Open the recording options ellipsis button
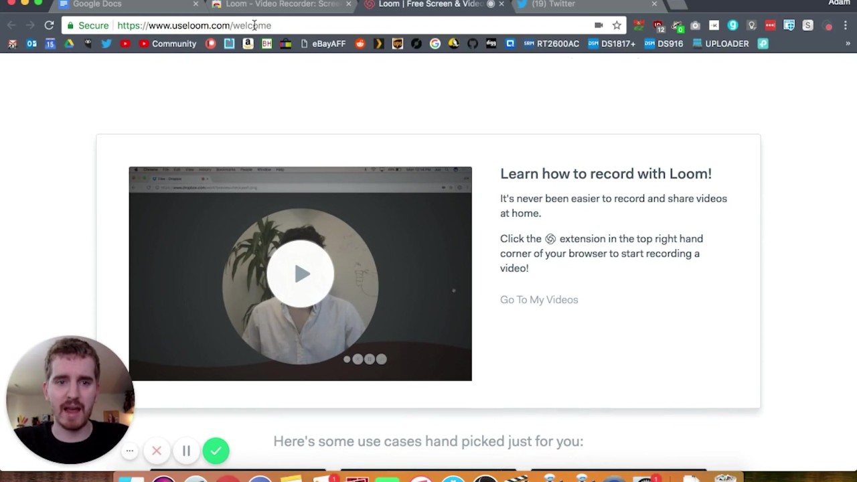 130,451
